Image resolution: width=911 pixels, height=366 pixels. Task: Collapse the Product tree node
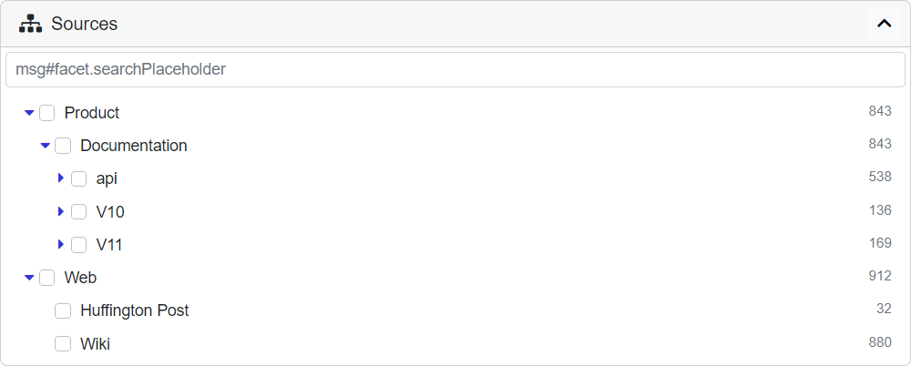pos(29,113)
